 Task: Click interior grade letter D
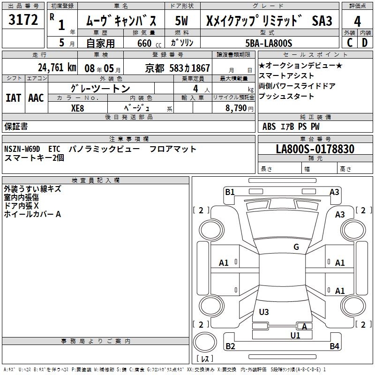coord(365,43)
